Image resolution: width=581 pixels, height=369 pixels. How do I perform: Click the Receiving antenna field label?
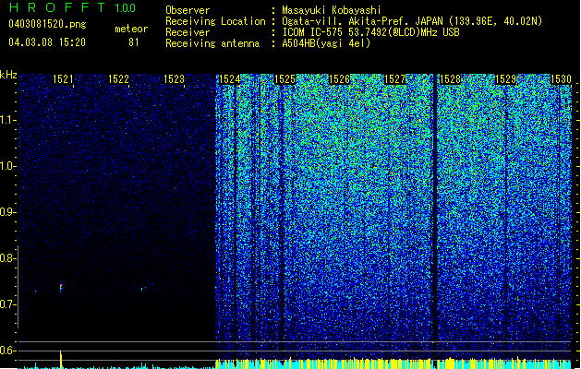pyautogui.click(x=212, y=43)
